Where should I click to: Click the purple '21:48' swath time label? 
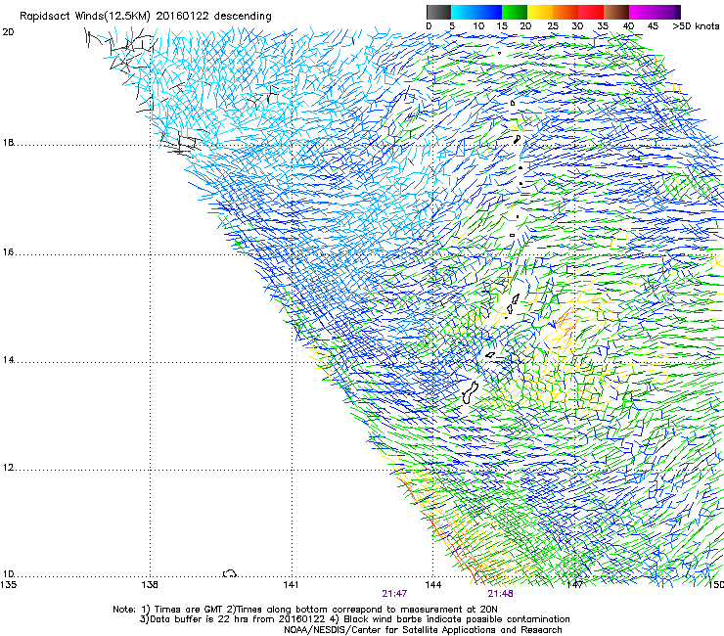point(500,594)
